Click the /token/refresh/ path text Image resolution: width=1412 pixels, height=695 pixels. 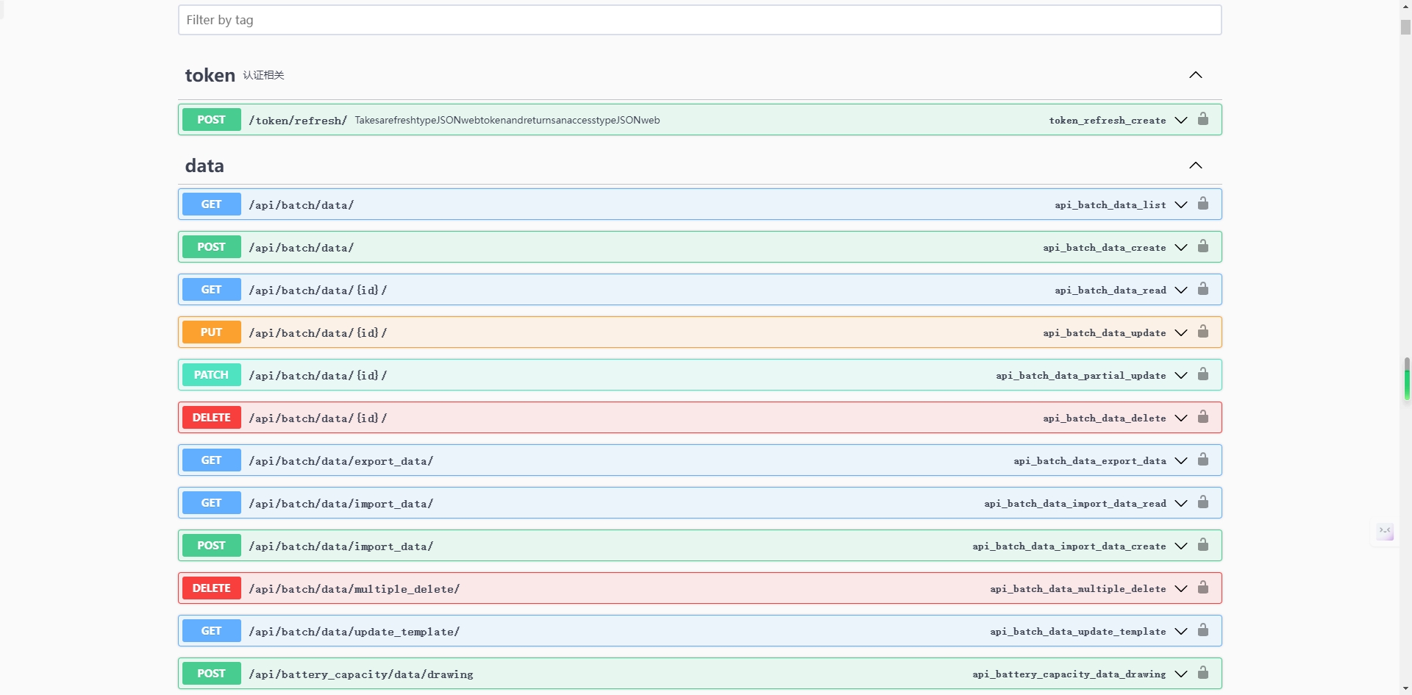[x=298, y=121]
